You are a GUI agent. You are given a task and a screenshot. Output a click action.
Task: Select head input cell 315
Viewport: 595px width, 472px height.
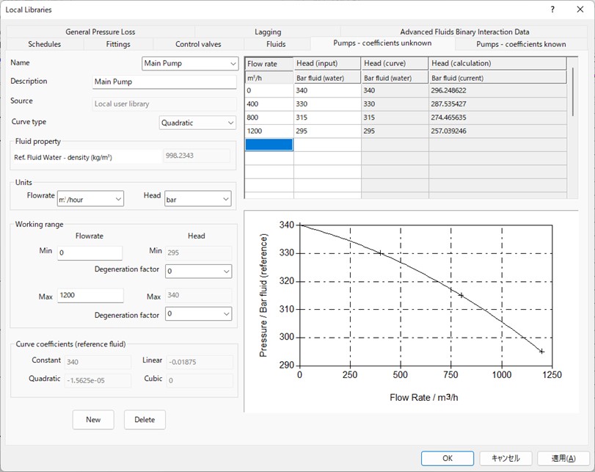[327, 117]
